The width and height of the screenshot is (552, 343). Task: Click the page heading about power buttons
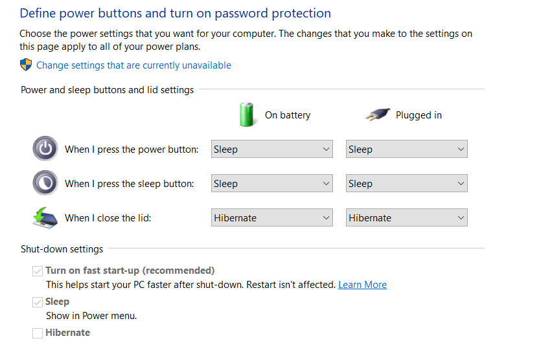pyautogui.click(x=175, y=13)
